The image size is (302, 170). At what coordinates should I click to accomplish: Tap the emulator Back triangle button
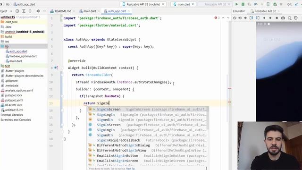[x=264, y=18]
